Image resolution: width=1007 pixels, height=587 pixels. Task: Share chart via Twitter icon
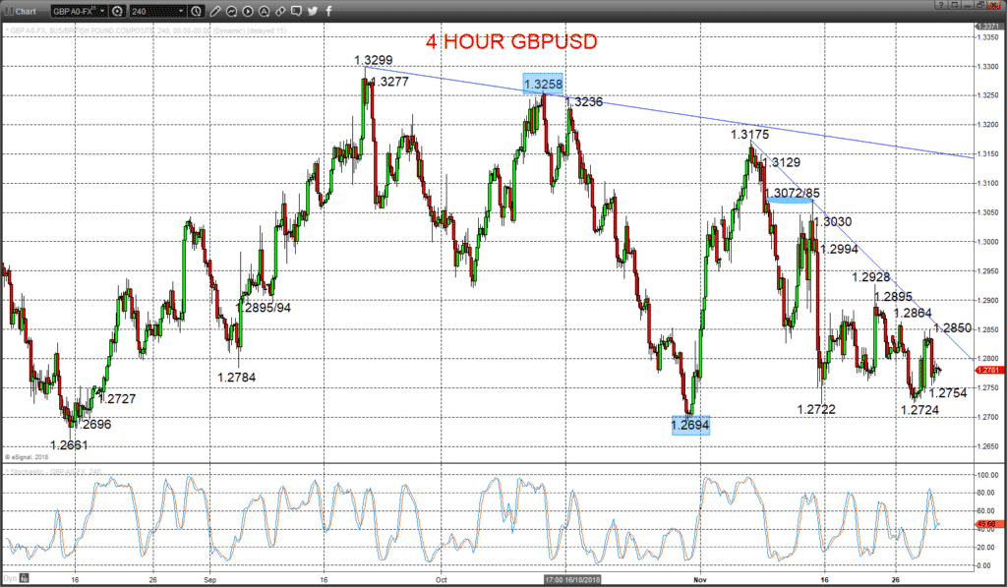click(x=312, y=12)
